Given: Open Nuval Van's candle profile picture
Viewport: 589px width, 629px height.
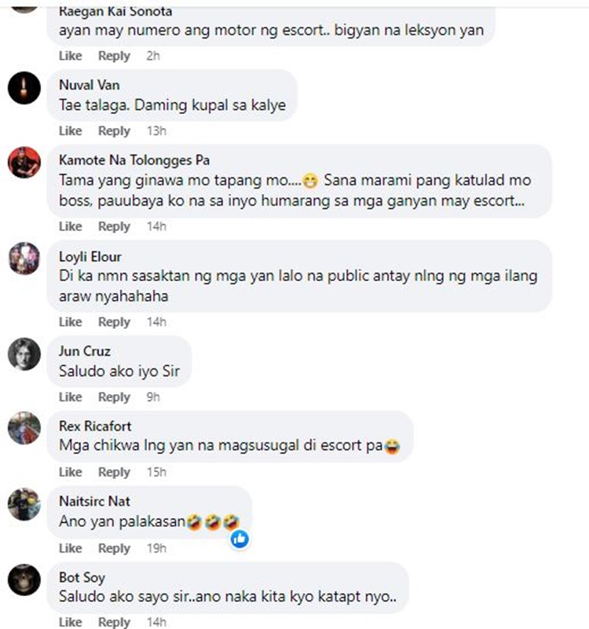Looking at the screenshot, I should 24,88.
